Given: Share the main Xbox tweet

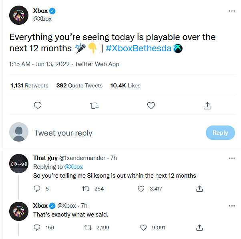Looking at the screenshot, I should click(207, 105).
